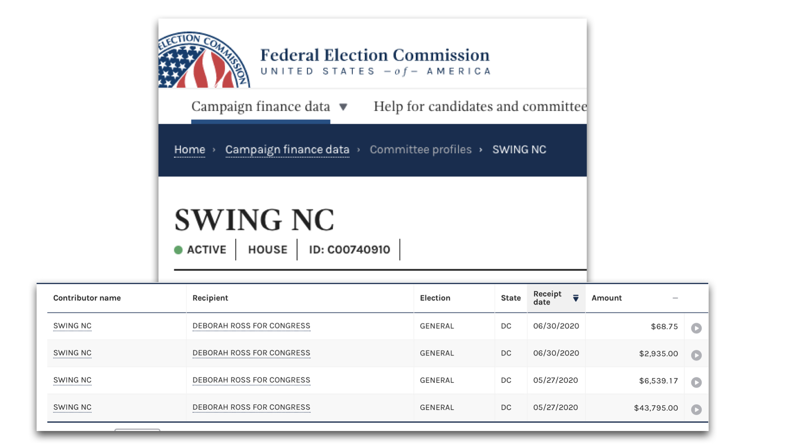Expand the first 06/30/2020 transaction details
Image resolution: width=791 pixels, height=445 pixels.
coord(697,328)
